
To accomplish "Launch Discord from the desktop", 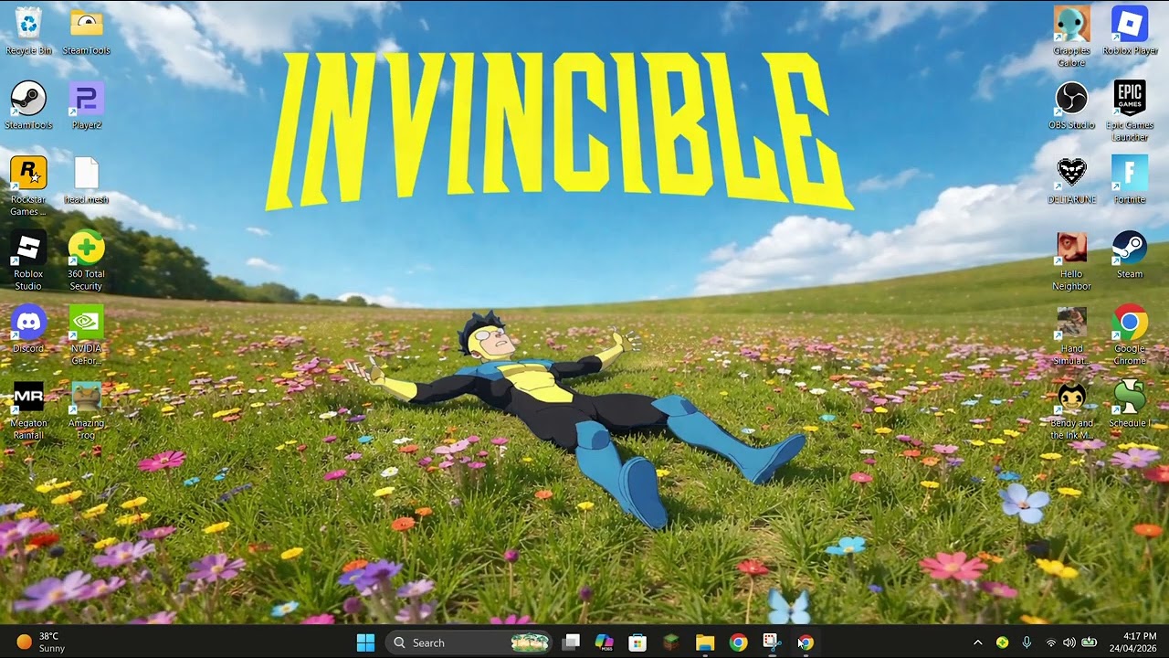I will point(28,330).
